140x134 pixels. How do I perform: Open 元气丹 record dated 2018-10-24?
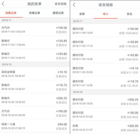35,113
